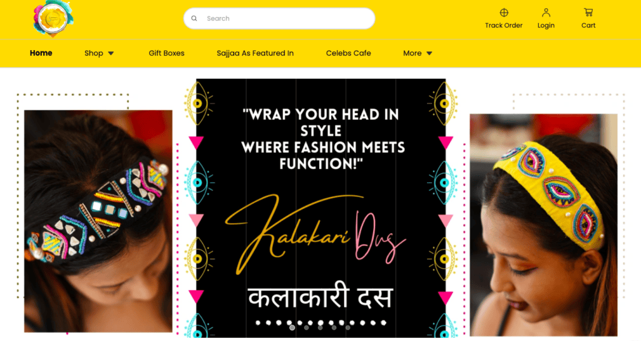Click the Sajjaa round logo

(53, 19)
